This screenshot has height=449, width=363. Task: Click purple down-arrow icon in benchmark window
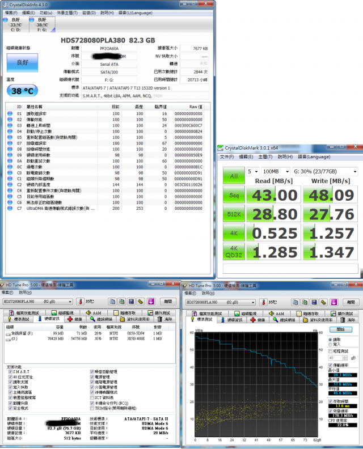[x=334, y=302]
